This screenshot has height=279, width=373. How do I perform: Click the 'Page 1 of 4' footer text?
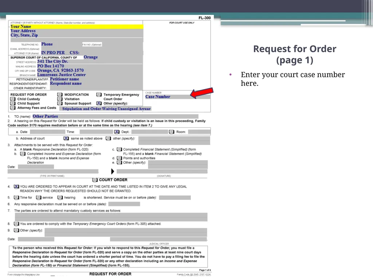[x=205, y=270]
